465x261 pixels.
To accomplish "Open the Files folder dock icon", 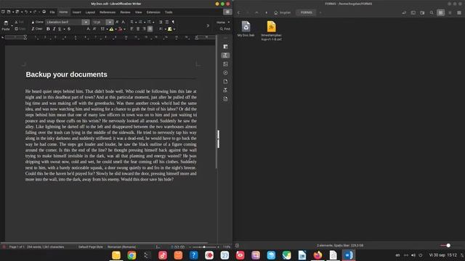I will click(x=116, y=255).
